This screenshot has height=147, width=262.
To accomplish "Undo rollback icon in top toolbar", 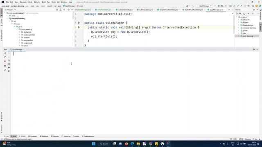I will click(248, 6).
